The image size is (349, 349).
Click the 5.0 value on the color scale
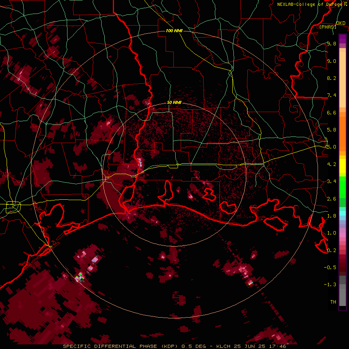point(332,147)
